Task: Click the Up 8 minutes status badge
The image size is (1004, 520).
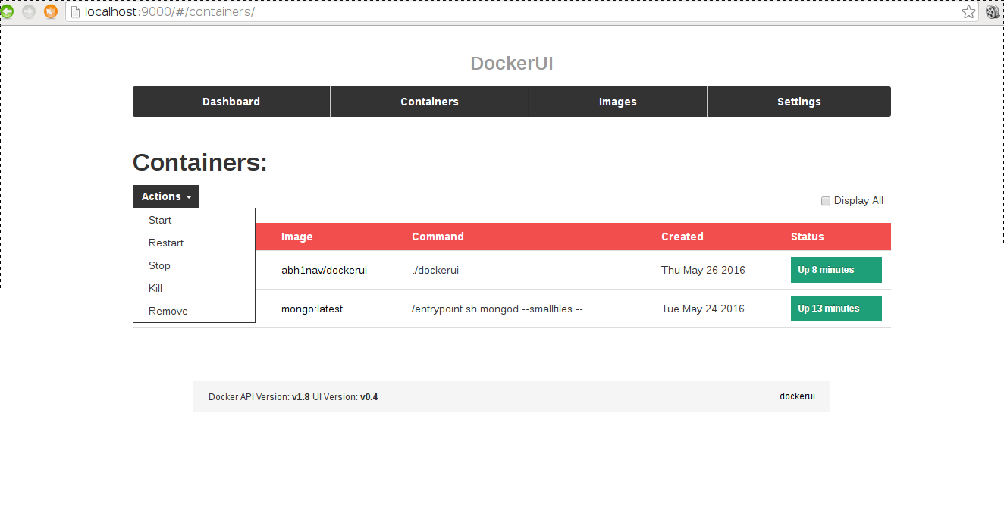Action: pos(836,270)
